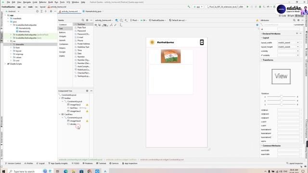Open Default (en-us) locale dropdown

pos(178,20)
